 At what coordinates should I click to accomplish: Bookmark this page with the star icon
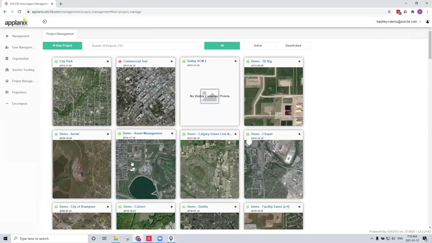[389, 12]
